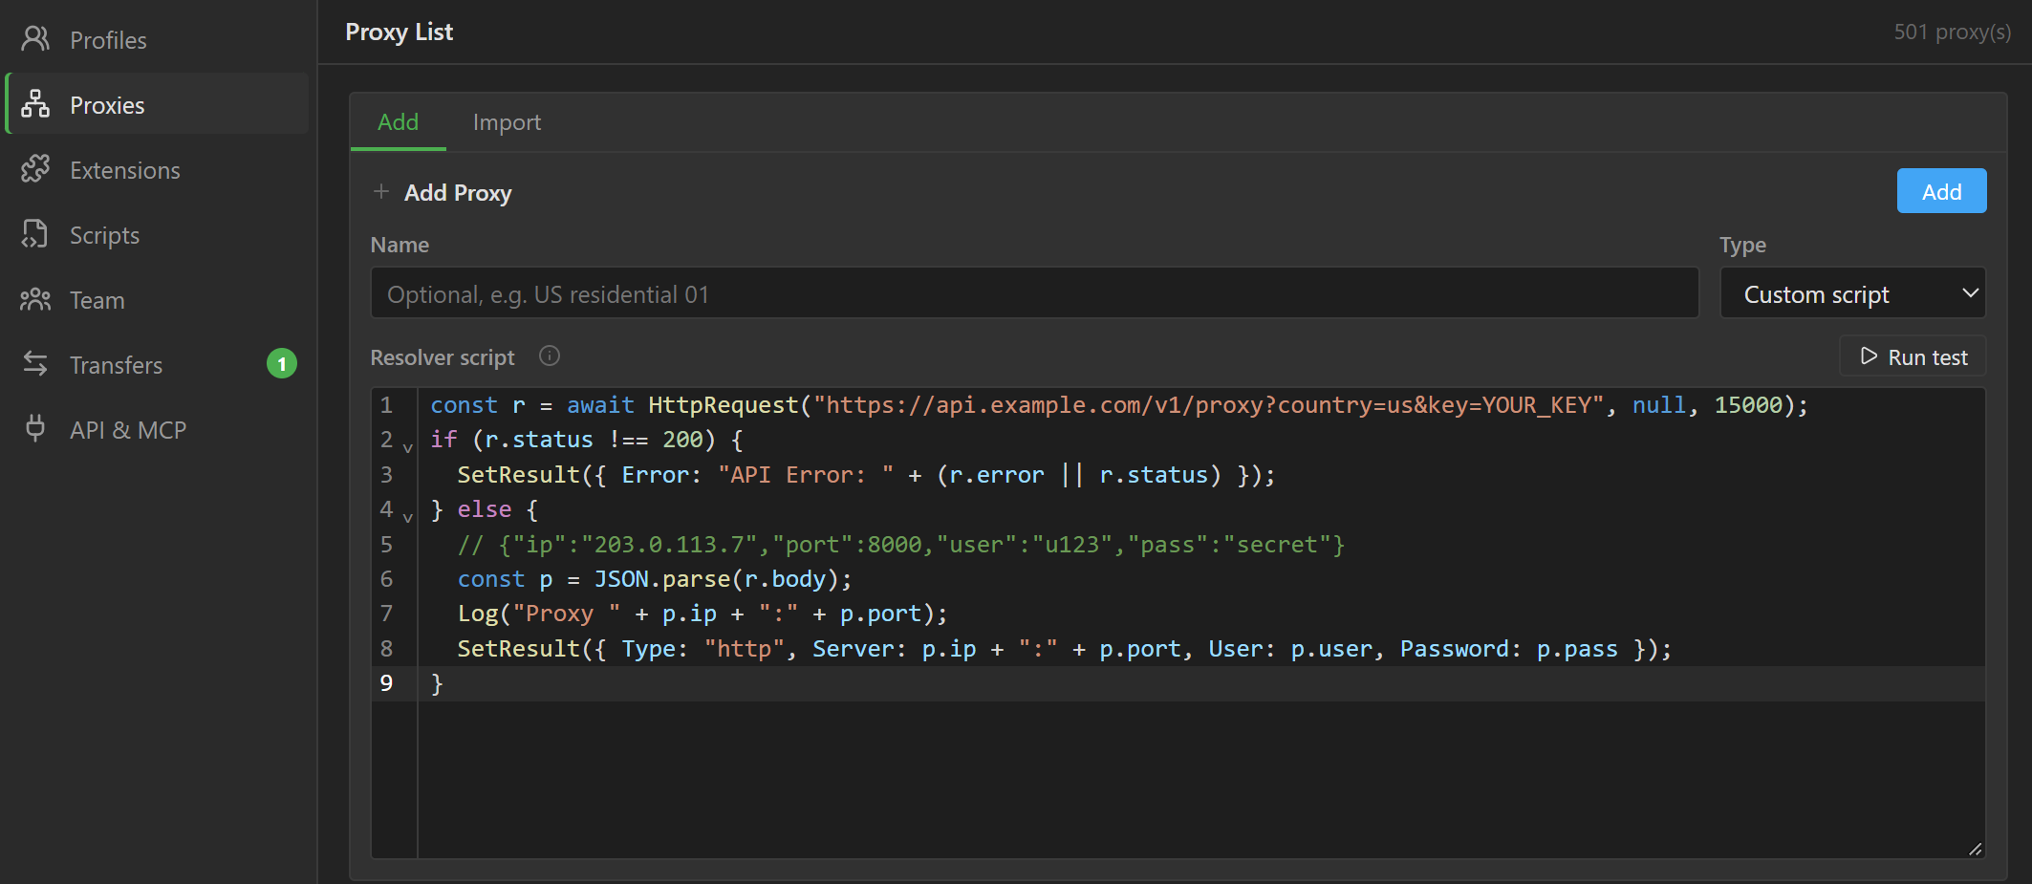
Task: Click the Transfers notification badge
Action: 282,364
